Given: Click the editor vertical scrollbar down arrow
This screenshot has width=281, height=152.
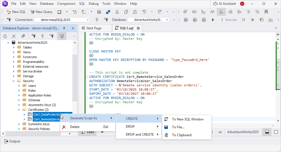Looking at the screenshot, I should (278, 121).
